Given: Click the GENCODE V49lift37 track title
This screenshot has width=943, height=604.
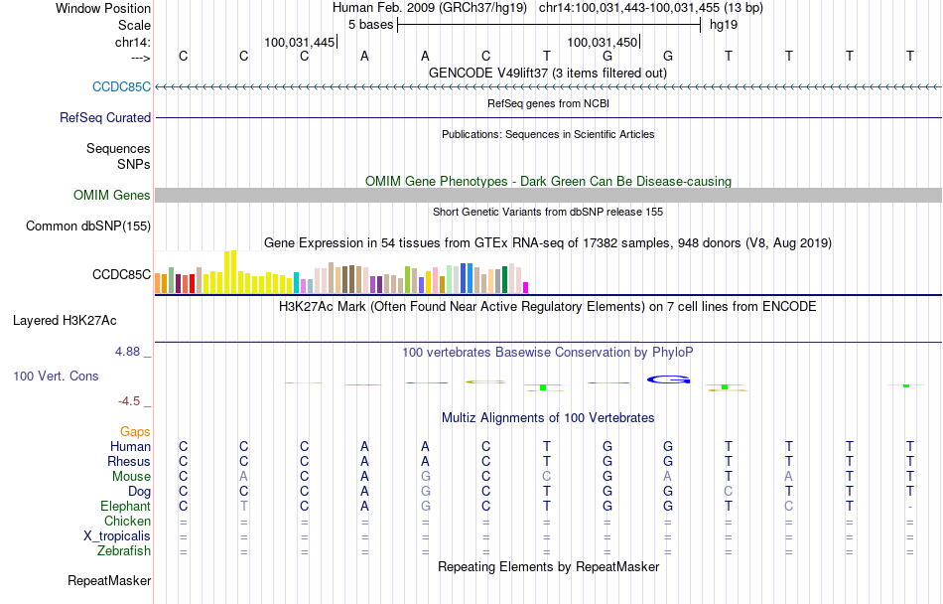Looking at the screenshot, I should (x=547, y=73).
